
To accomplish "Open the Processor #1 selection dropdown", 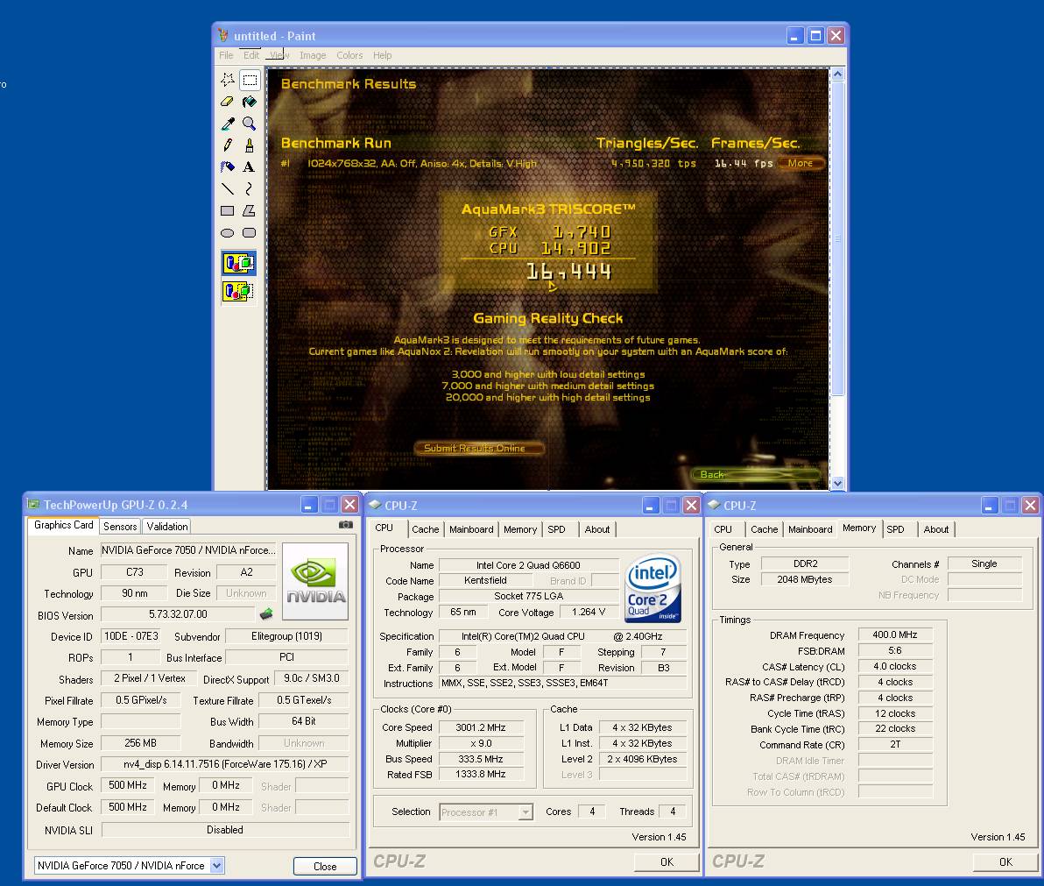I will pyautogui.click(x=526, y=812).
